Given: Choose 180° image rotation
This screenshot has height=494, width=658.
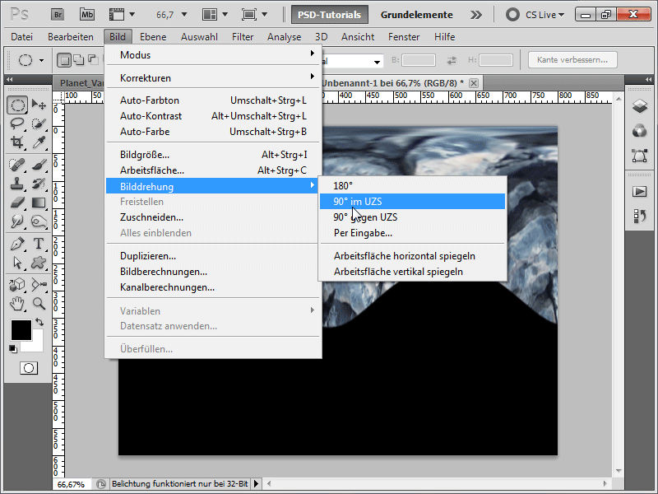Looking at the screenshot, I should click(413, 186).
